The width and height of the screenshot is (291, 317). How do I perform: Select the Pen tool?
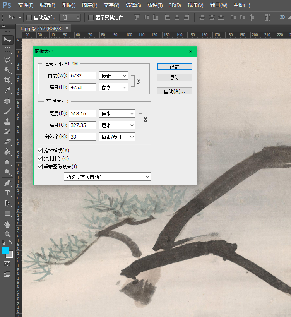click(7, 183)
